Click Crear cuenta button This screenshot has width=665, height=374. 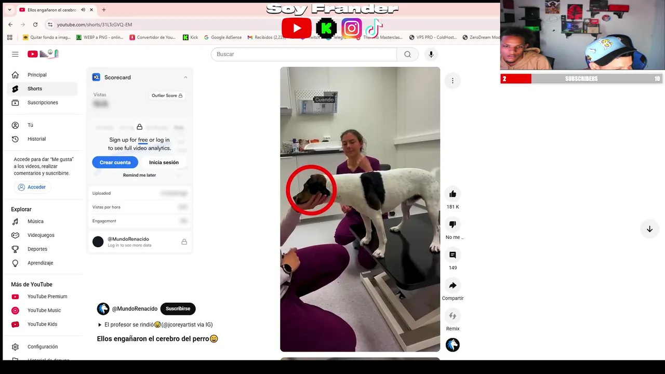tap(115, 163)
